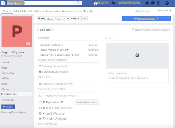This screenshot has width=175, height=128.
Task: Click the search magnifier icon
Action: pyautogui.click(x=78, y=3)
